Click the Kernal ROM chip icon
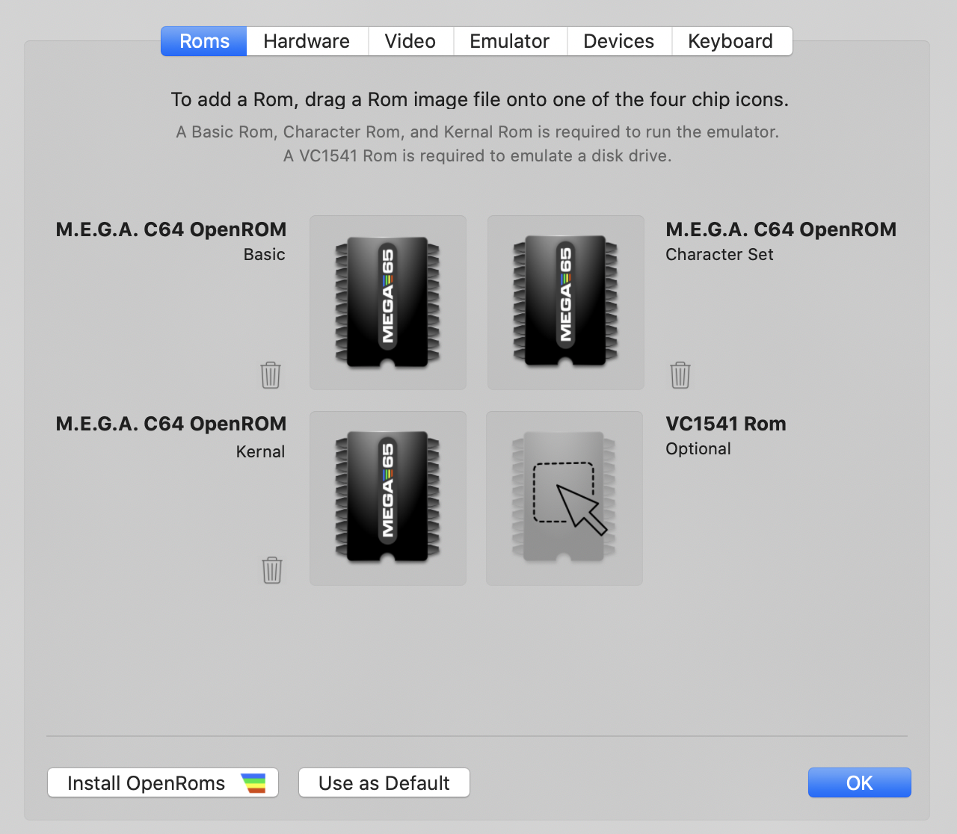This screenshot has height=834, width=957. (387, 497)
